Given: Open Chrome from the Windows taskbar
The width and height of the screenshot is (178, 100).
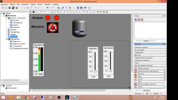Looking at the screenshot, I should tap(27, 97).
